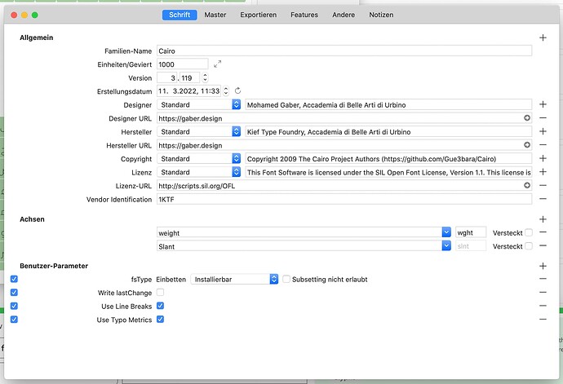This screenshot has height=384, width=563.
Task: Open the Hersteller URL arrow icon
Action: (527, 144)
